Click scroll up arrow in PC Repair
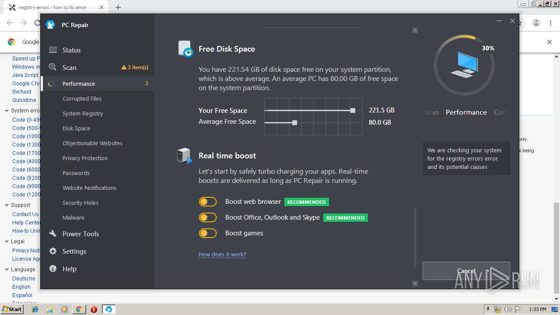Viewport: 560px width, 315px height. click(415, 30)
